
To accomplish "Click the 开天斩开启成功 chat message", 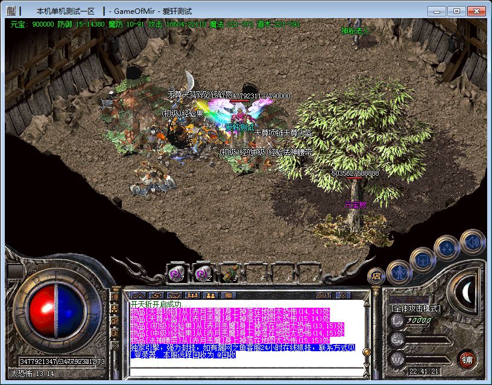I will pos(160,304).
